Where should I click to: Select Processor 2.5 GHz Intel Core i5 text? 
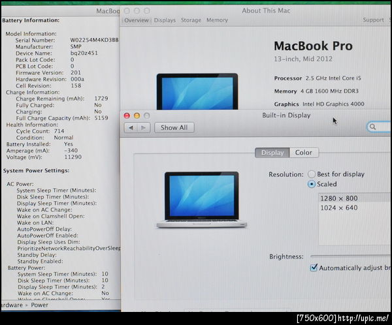[318, 78]
